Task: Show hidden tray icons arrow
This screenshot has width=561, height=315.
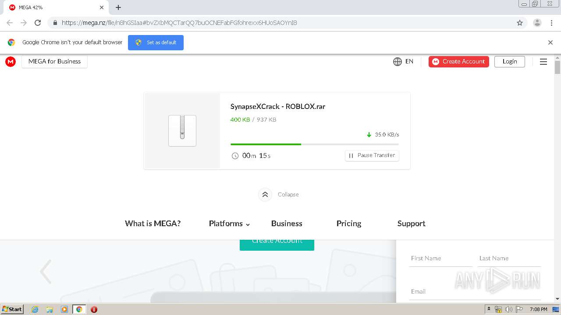Action: (x=489, y=309)
